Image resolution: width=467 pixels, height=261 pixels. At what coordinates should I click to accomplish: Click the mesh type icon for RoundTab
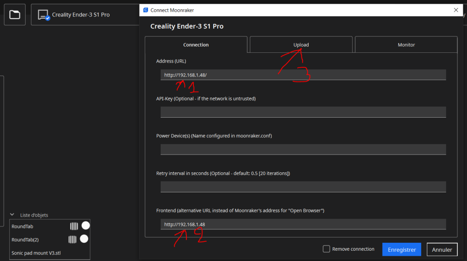[x=74, y=226]
